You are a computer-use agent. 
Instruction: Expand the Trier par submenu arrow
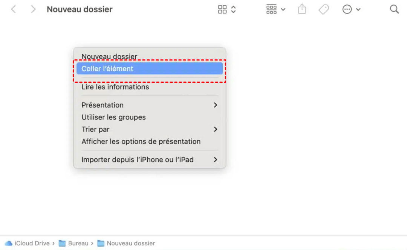215,129
